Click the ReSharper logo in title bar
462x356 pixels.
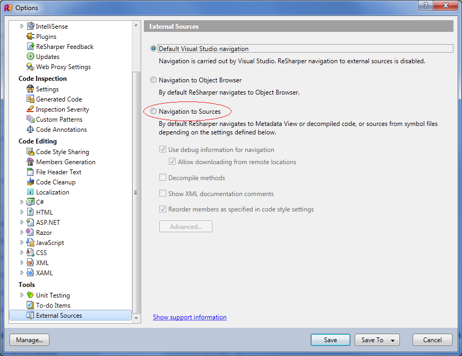pyautogui.click(x=8, y=7)
